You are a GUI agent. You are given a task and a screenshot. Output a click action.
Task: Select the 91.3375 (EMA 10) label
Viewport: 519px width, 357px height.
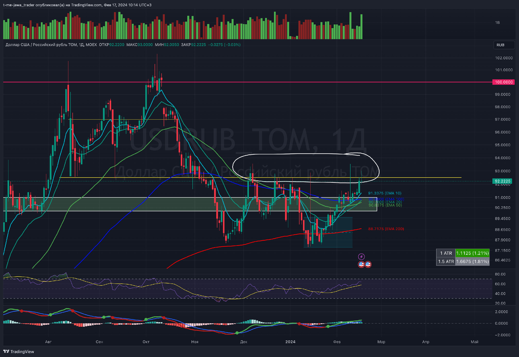386,193
